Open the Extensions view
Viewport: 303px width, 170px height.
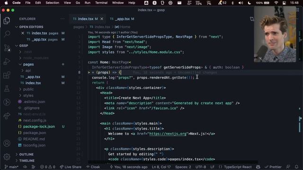coord(7,75)
